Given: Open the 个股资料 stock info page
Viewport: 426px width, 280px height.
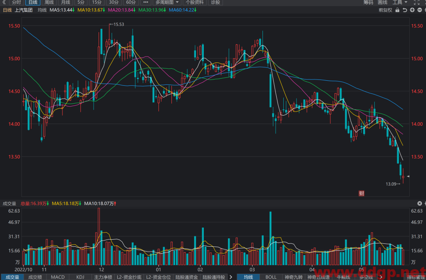Looking at the screenshot, I should tap(195, 2).
